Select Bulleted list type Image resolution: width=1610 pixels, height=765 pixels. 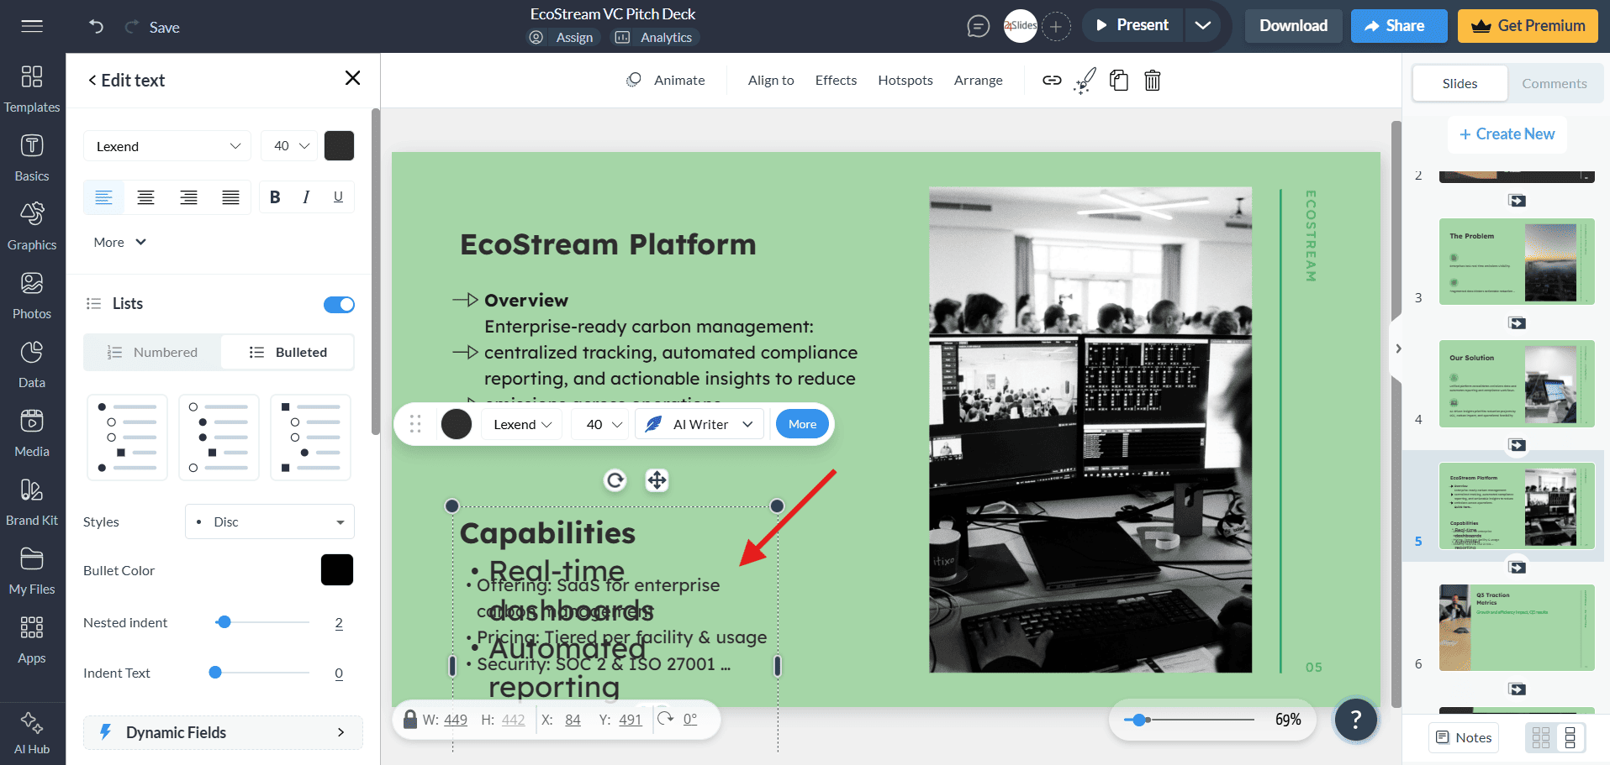click(x=288, y=353)
